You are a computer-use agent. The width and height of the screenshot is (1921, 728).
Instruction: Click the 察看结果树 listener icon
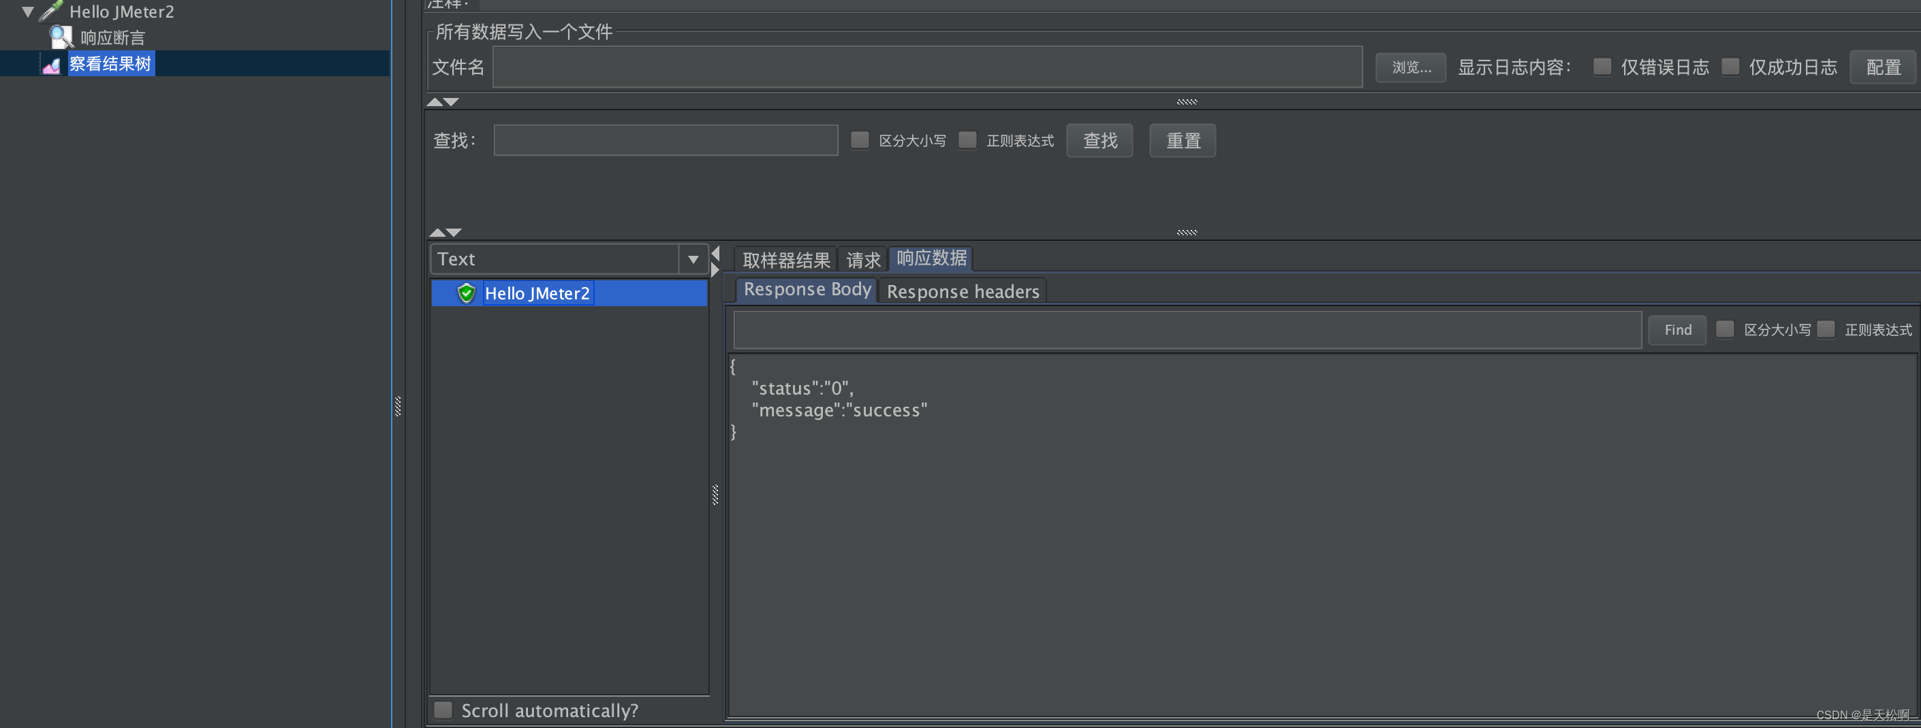coord(52,65)
